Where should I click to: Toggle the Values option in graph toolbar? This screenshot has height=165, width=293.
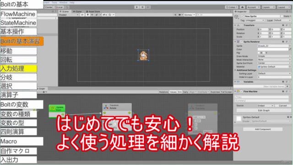tap(173, 92)
